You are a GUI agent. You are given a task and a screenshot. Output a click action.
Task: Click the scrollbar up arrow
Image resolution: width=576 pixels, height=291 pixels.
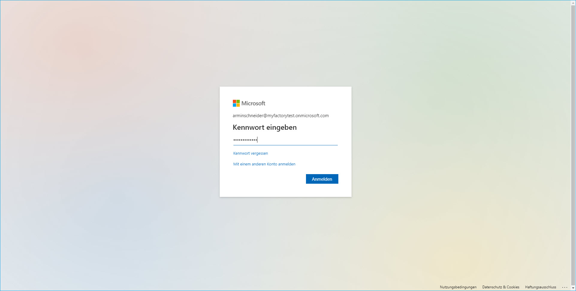coord(573,3)
